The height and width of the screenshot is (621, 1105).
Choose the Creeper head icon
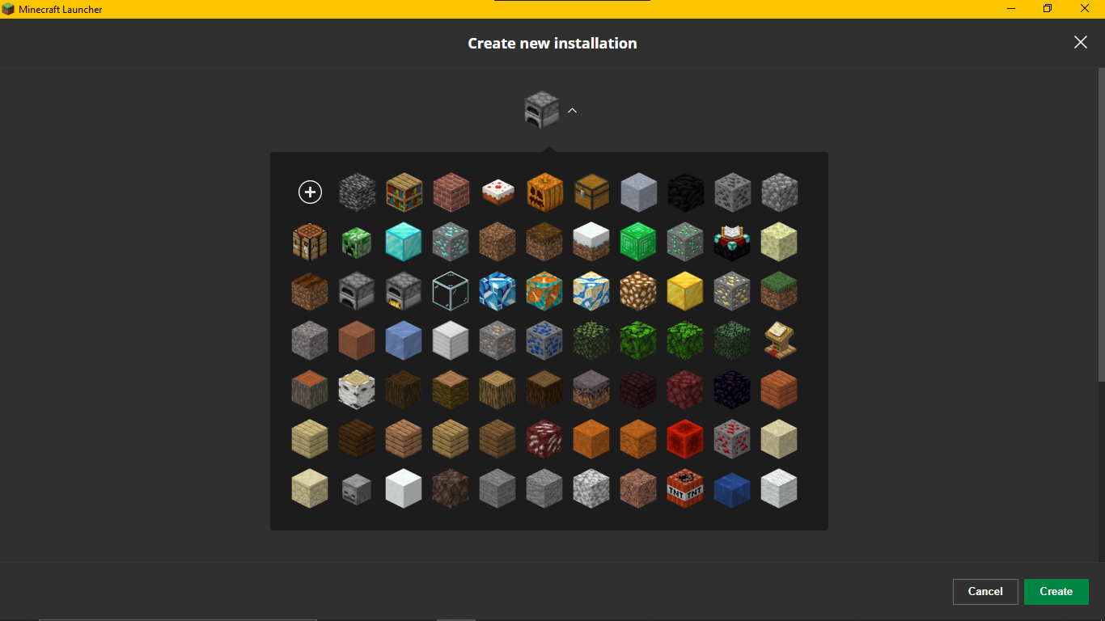click(357, 242)
